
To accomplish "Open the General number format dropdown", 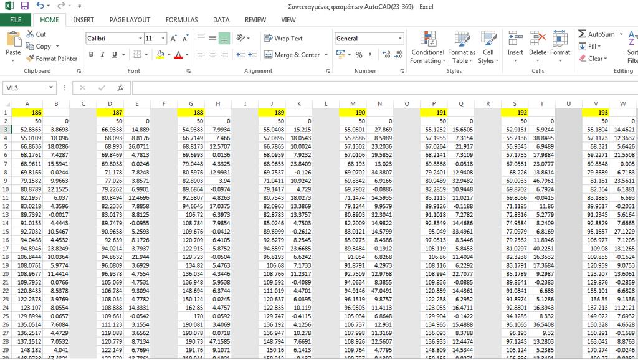I will click(x=400, y=38).
